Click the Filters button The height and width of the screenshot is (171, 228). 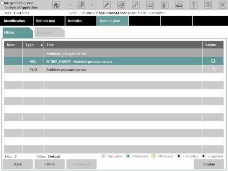49,164
